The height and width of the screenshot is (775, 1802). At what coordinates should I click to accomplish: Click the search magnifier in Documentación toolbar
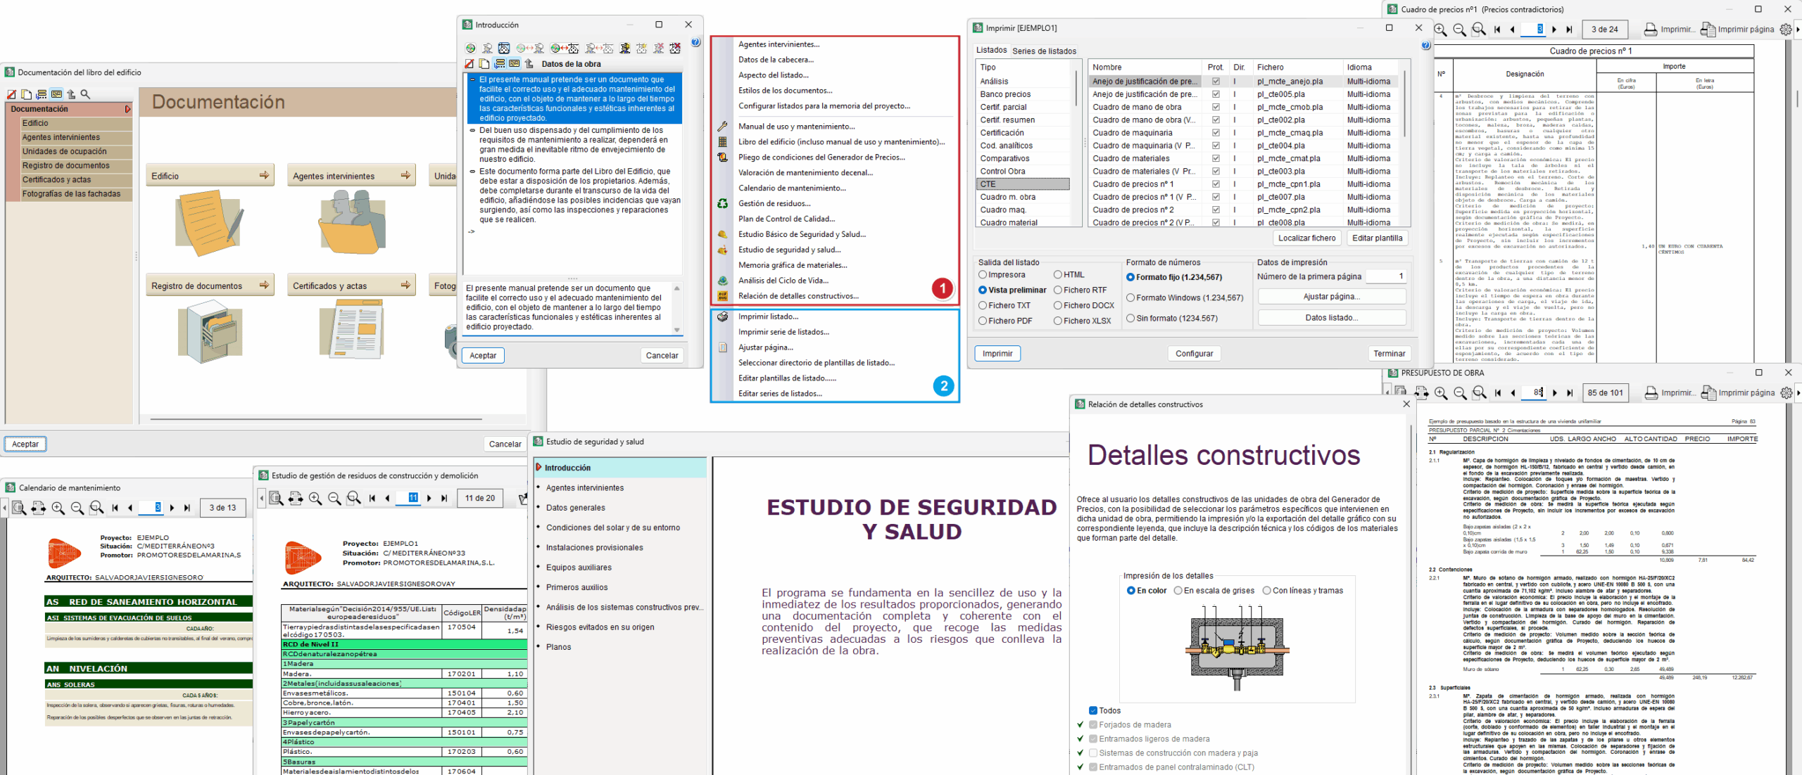(85, 94)
